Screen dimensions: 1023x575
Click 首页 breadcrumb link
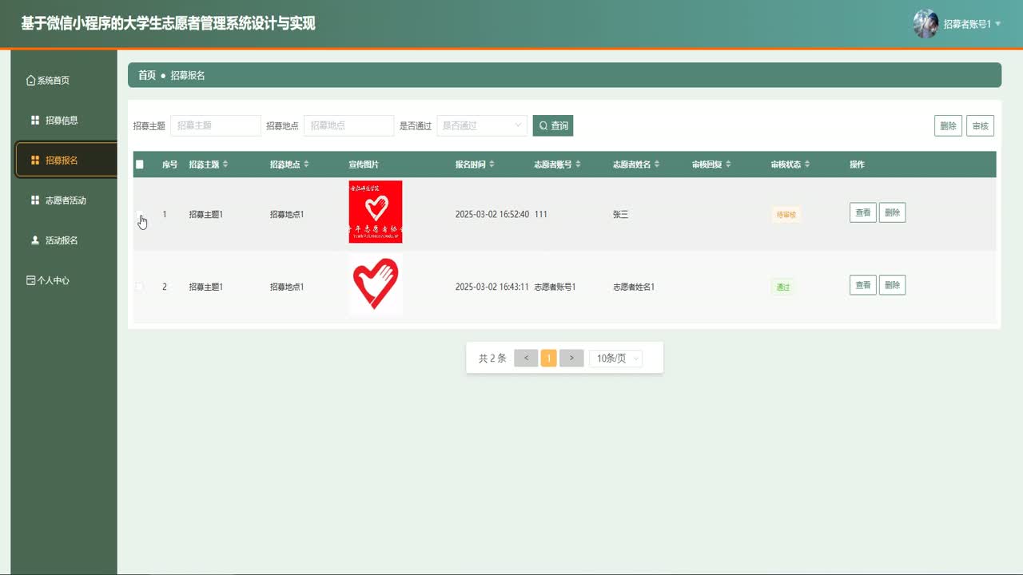pos(147,75)
